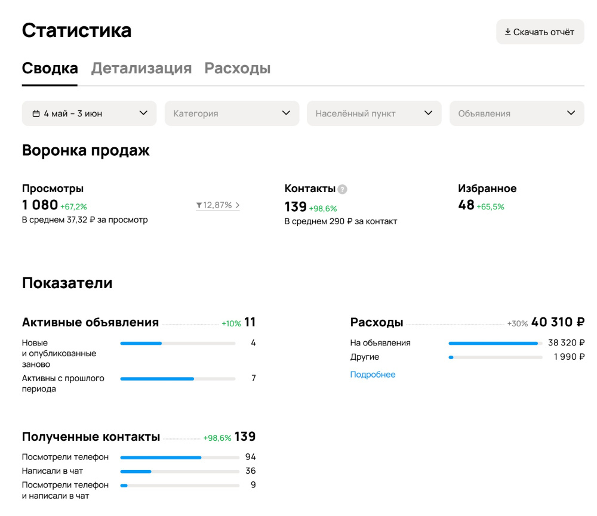Click the Скачать отчёт button
Viewport: 597px width, 516px height.
coord(540,32)
